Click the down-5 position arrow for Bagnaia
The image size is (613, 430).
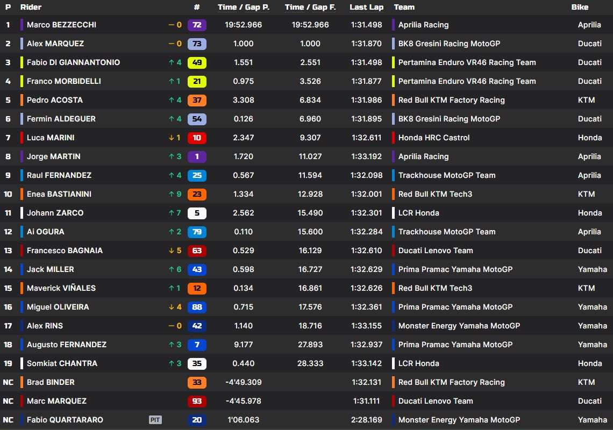(175, 250)
